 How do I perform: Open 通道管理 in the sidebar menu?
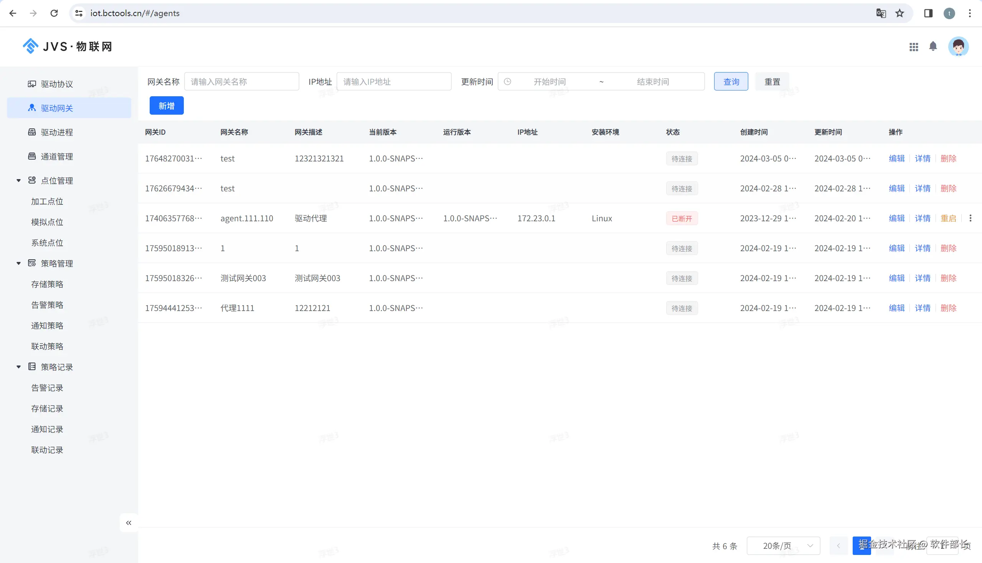56,156
